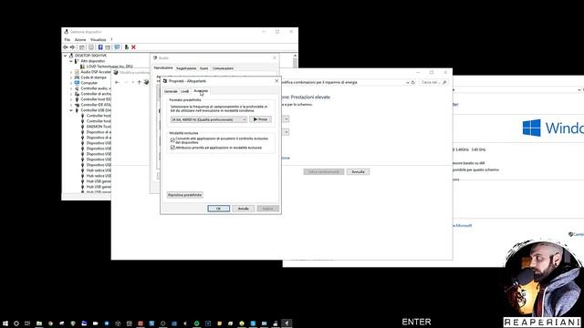Select the Code di stampa tree item
The image size is (584, 328).
tap(93, 77)
